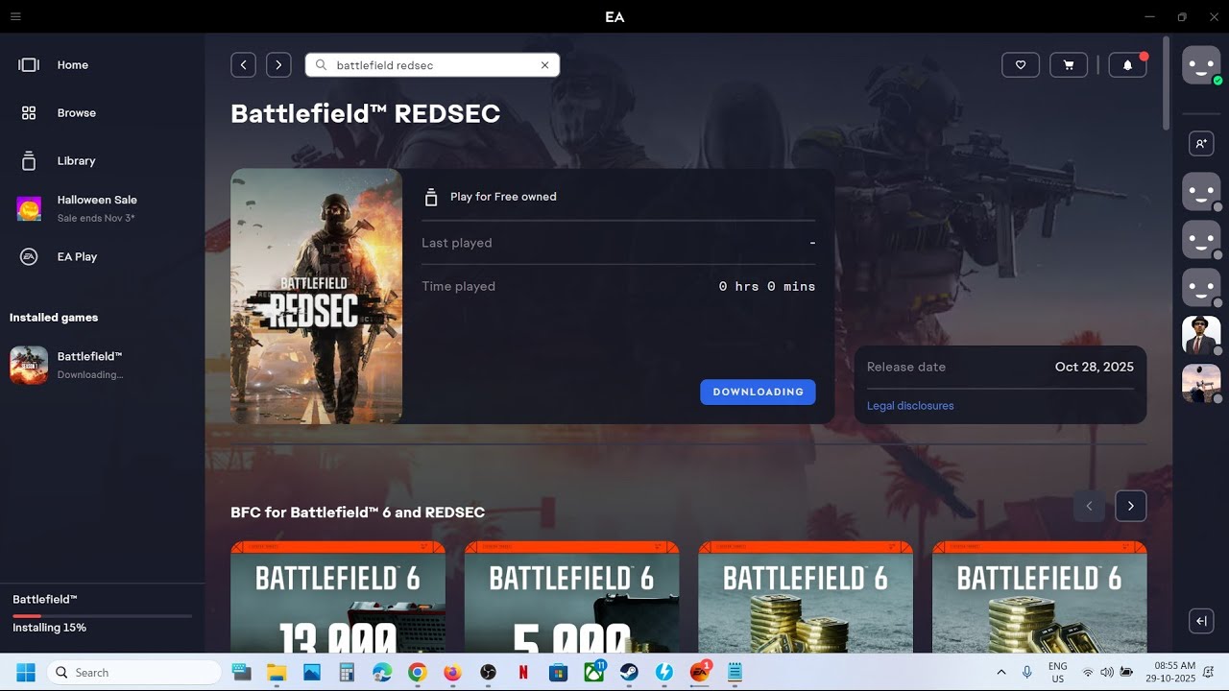The height and width of the screenshot is (691, 1229).
Task: Open Netflix from taskbar
Action: [522, 672]
